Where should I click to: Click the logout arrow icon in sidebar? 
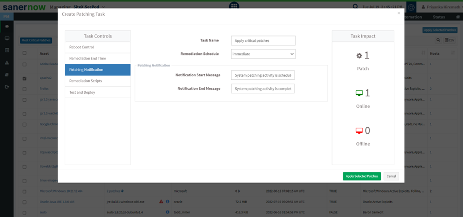click(7, 87)
